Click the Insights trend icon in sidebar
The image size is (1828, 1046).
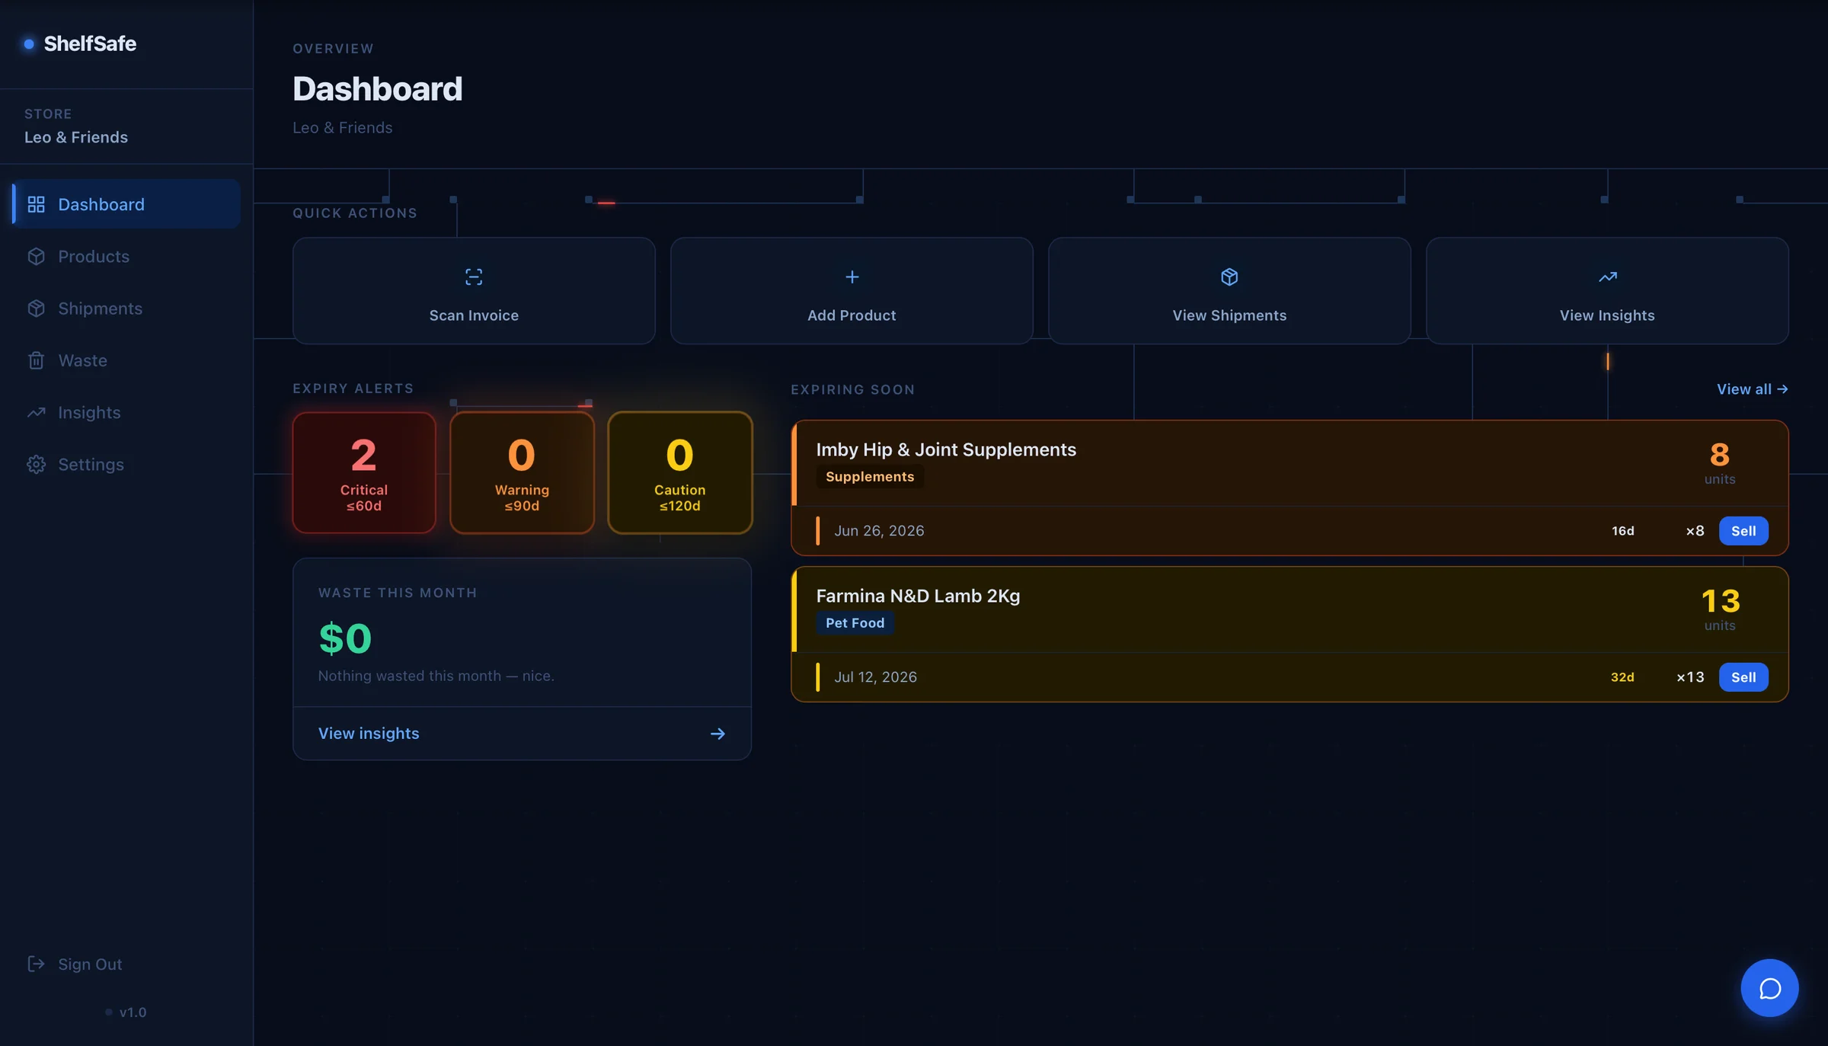36,412
